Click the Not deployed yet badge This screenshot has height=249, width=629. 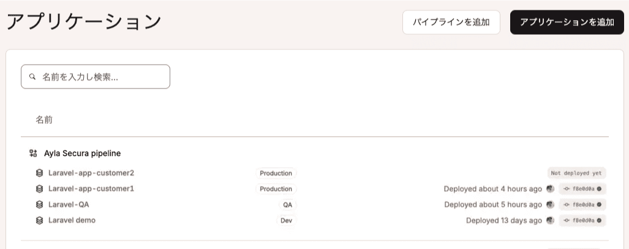coord(576,173)
